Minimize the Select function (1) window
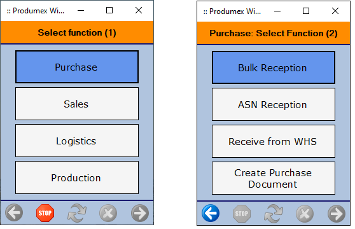Image resolution: width=355 pixels, height=229 pixels. [x=81, y=10]
